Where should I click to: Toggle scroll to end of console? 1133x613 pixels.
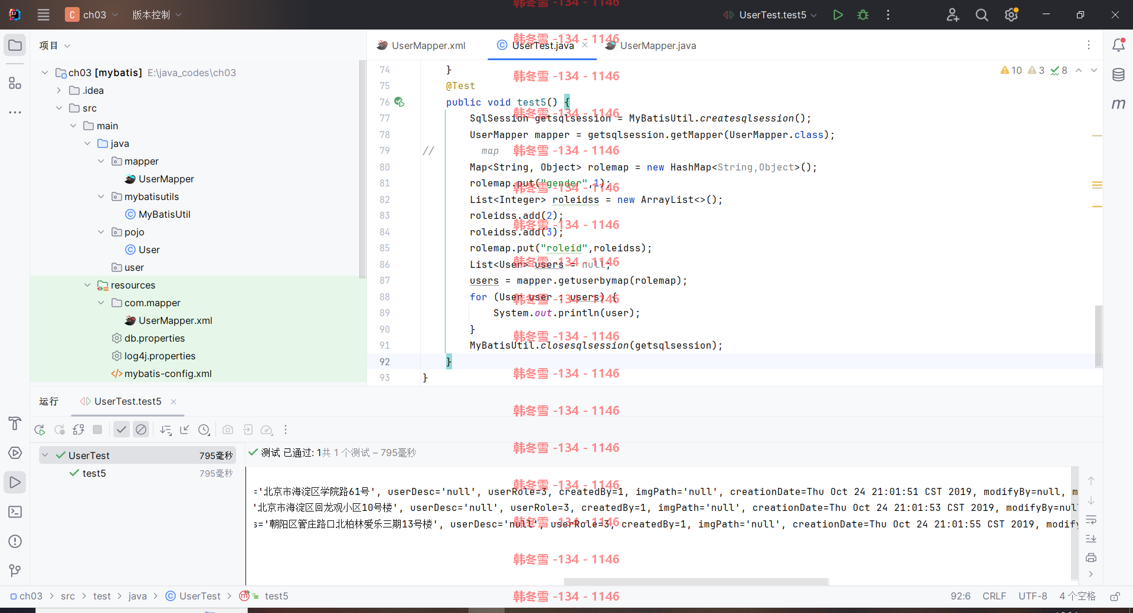click(1091, 539)
